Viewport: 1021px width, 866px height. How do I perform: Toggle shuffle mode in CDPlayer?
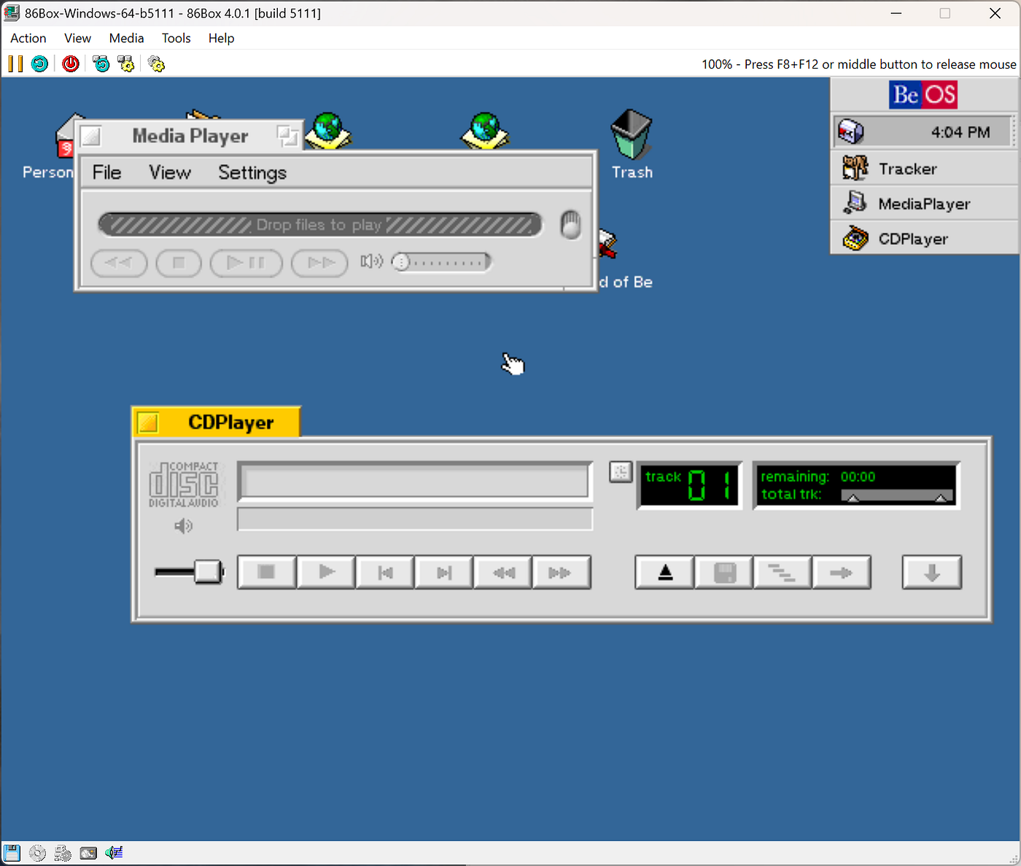point(783,572)
